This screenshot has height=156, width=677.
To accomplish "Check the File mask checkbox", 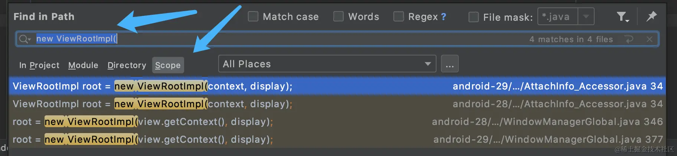I will tap(474, 17).
